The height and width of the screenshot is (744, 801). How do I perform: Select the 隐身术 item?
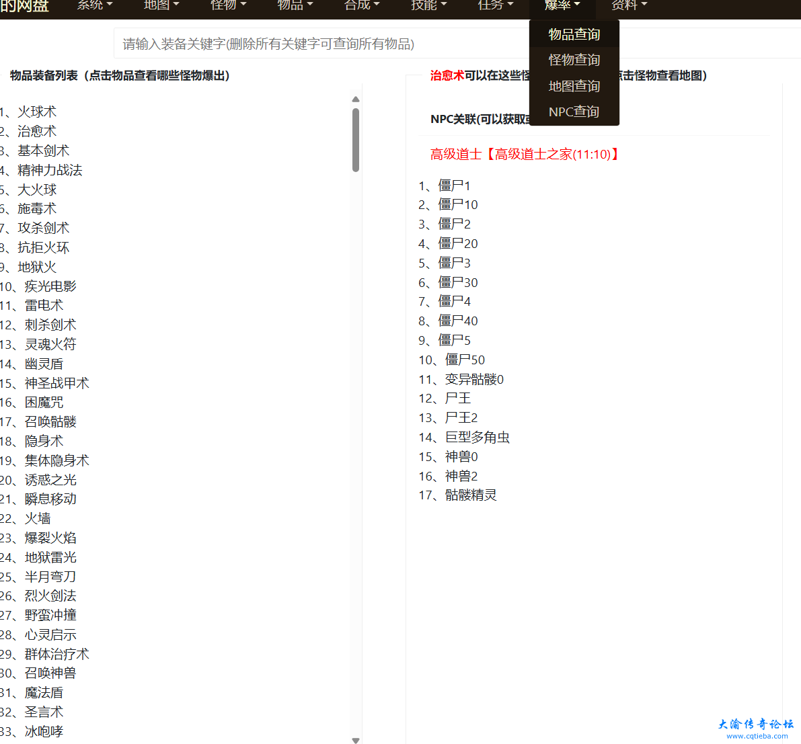(44, 441)
